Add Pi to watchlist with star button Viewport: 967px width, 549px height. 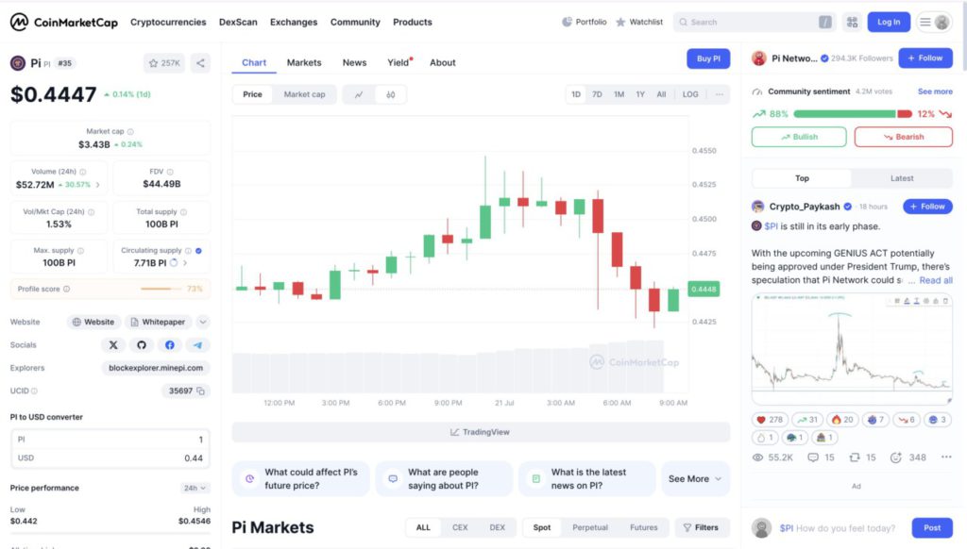pos(164,63)
